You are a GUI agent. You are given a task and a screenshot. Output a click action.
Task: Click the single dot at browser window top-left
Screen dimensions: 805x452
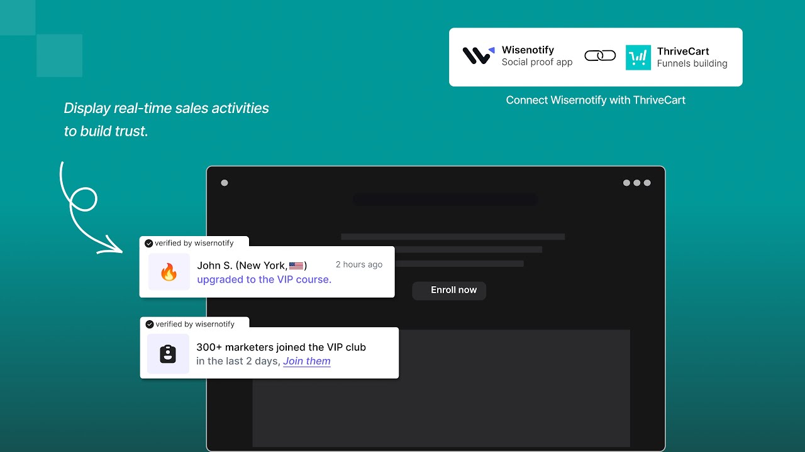tap(225, 183)
